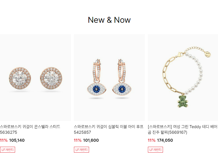Select the 101,600 price of the hoop earrings
Viewport: 218px width, 160px height.
[91, 140]
